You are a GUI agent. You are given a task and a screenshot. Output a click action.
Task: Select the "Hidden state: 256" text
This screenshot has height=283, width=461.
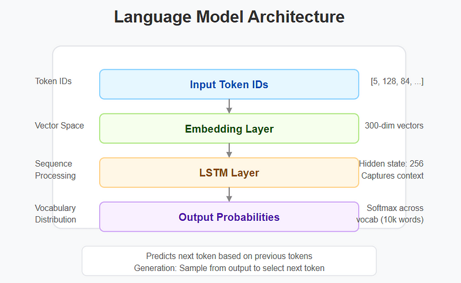(391, 164)
